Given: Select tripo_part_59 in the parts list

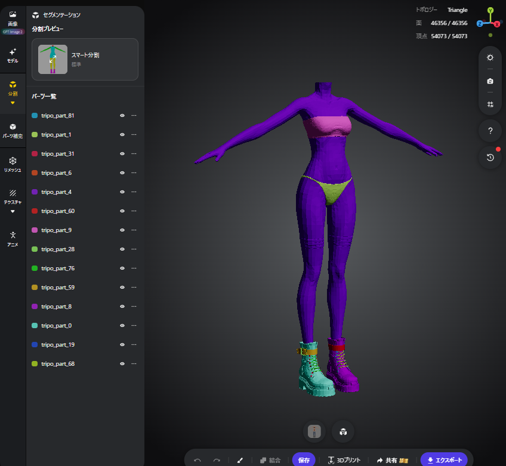Looking at the screenshot, I should point(85,287).
